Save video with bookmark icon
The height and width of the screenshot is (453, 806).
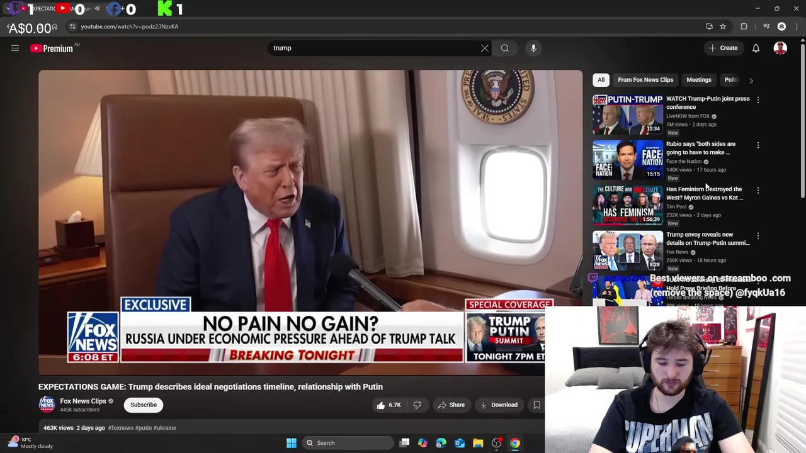536,405
